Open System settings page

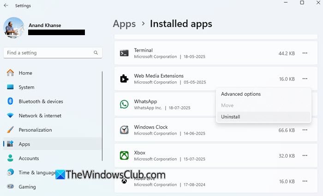52,87
